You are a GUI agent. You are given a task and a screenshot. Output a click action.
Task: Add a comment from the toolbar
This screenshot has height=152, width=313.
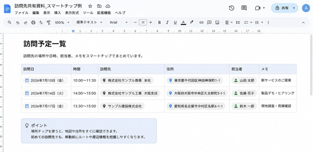(209, 23)
